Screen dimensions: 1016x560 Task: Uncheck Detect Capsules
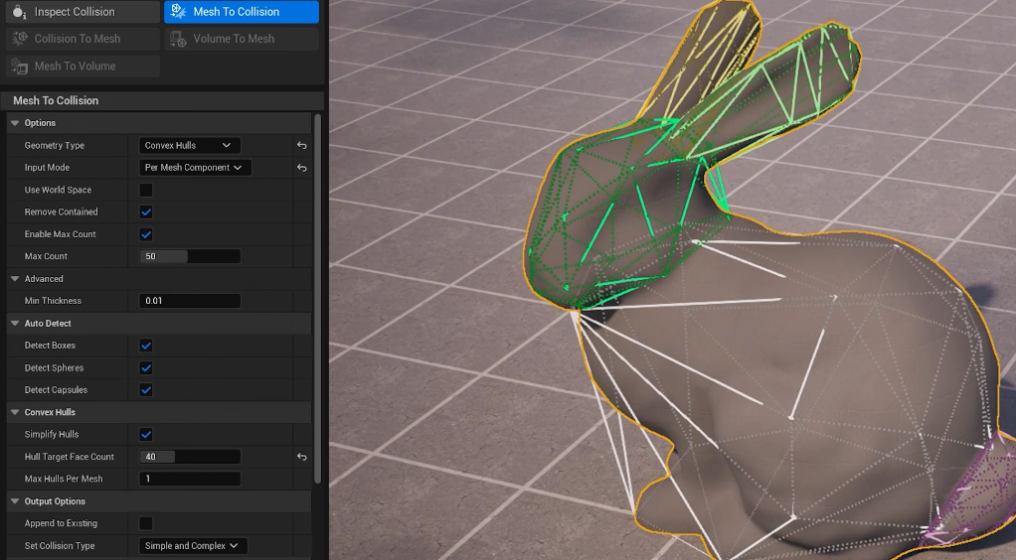(146, 390)
